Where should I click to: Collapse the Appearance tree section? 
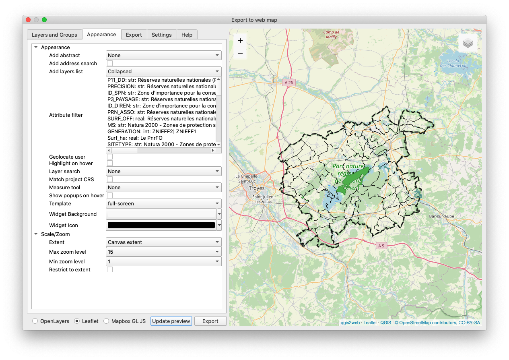[36, 47]
